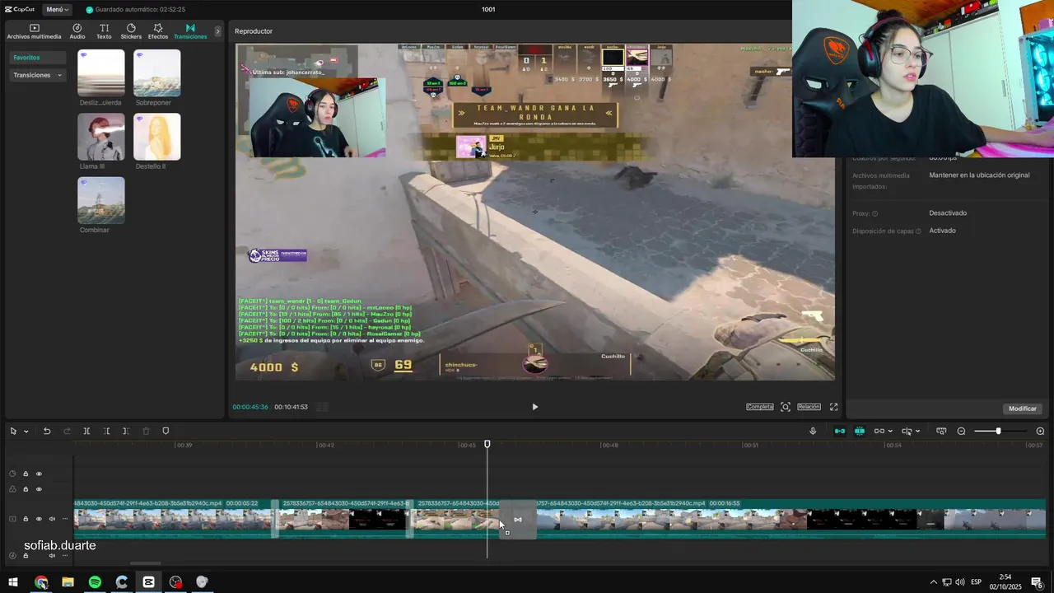Open the preview axis dropdown arrow

[x=917, y=432]
